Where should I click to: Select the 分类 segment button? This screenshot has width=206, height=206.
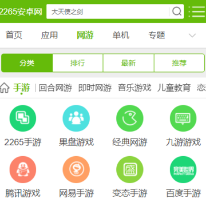(27, 63)
